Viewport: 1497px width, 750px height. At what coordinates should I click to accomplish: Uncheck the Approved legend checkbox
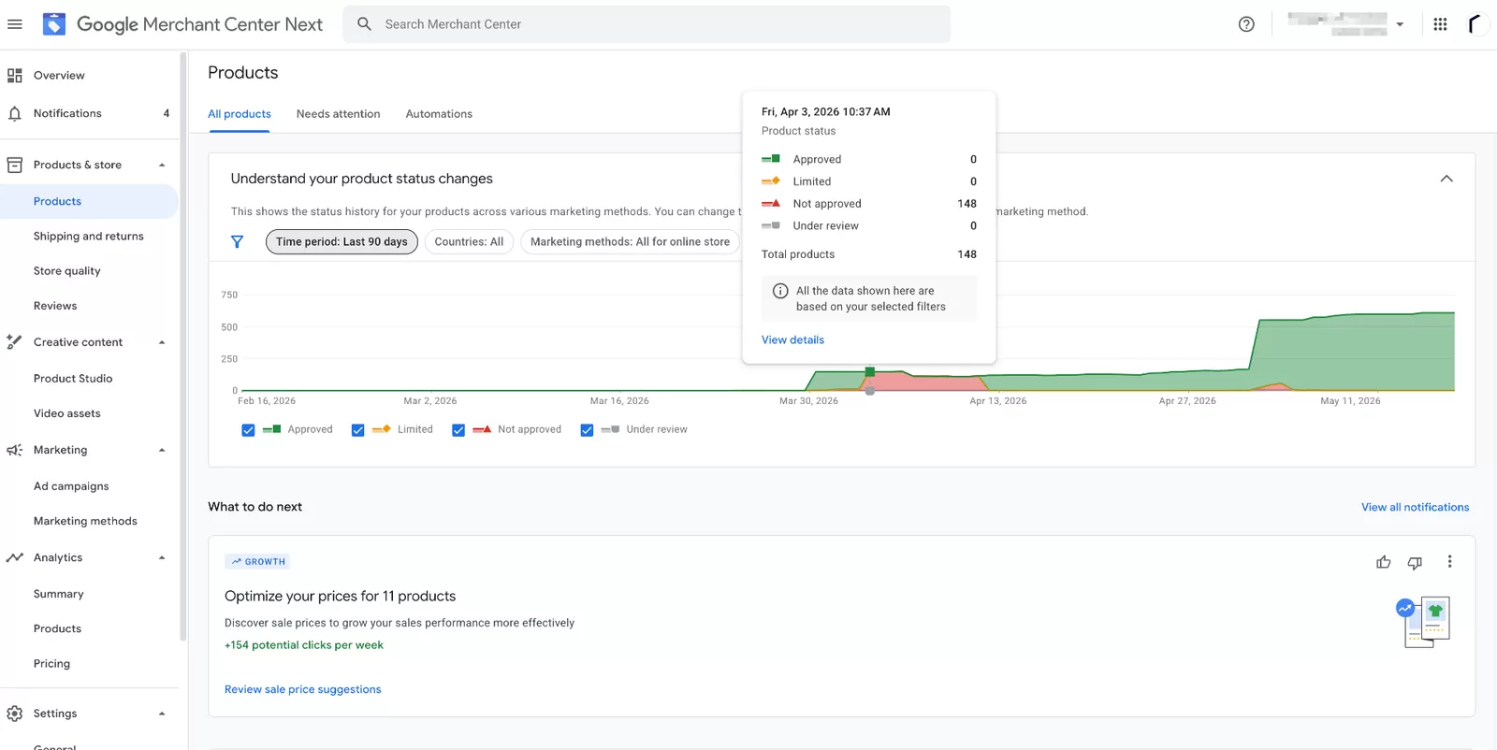pyautogui.click(x=248, y=430)
